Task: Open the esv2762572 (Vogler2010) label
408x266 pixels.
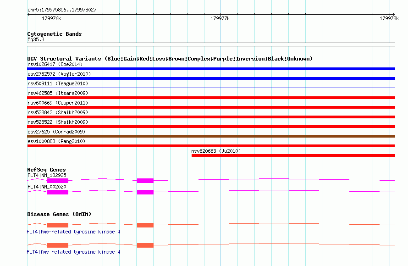Action: [x=59, y=74]
